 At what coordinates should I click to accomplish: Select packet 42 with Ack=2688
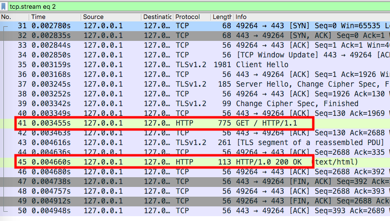(x=195, y=133)
